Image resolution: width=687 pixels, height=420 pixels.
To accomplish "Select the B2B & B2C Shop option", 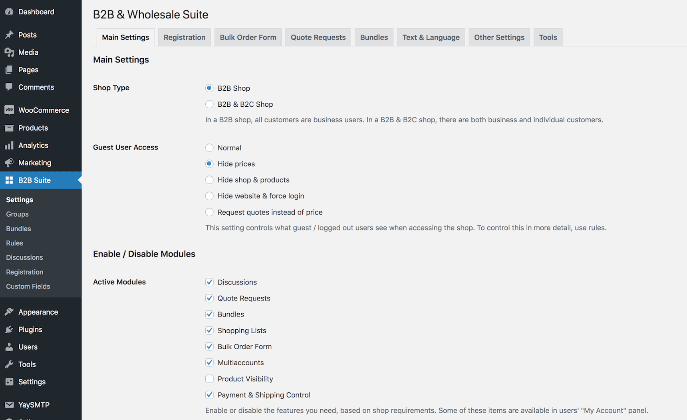I will coord(209,104).
